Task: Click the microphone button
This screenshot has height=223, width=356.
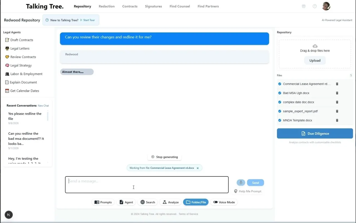Action: click(x=241, y=183)
